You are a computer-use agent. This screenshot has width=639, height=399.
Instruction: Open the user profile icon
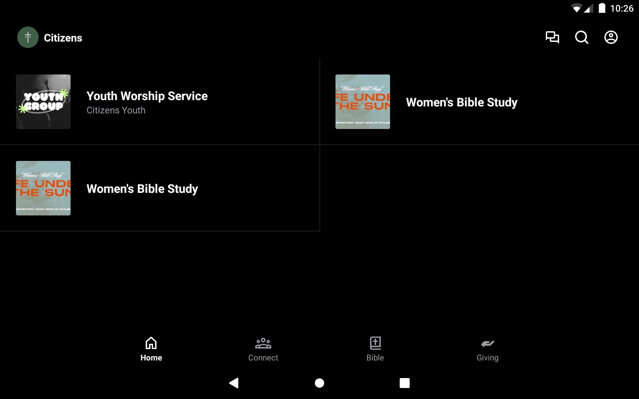click(x=611, y=37)
